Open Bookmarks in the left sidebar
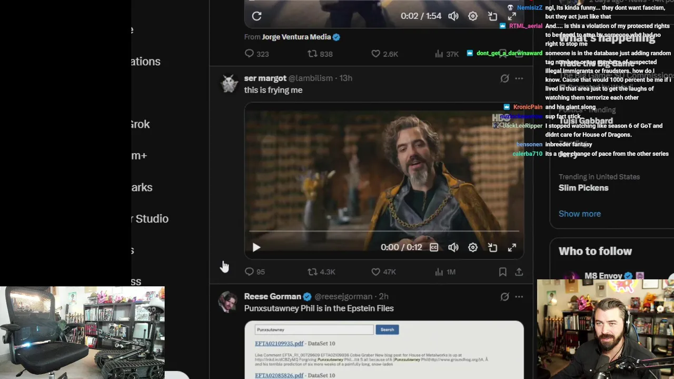674x379 pixels. [142, 187]
